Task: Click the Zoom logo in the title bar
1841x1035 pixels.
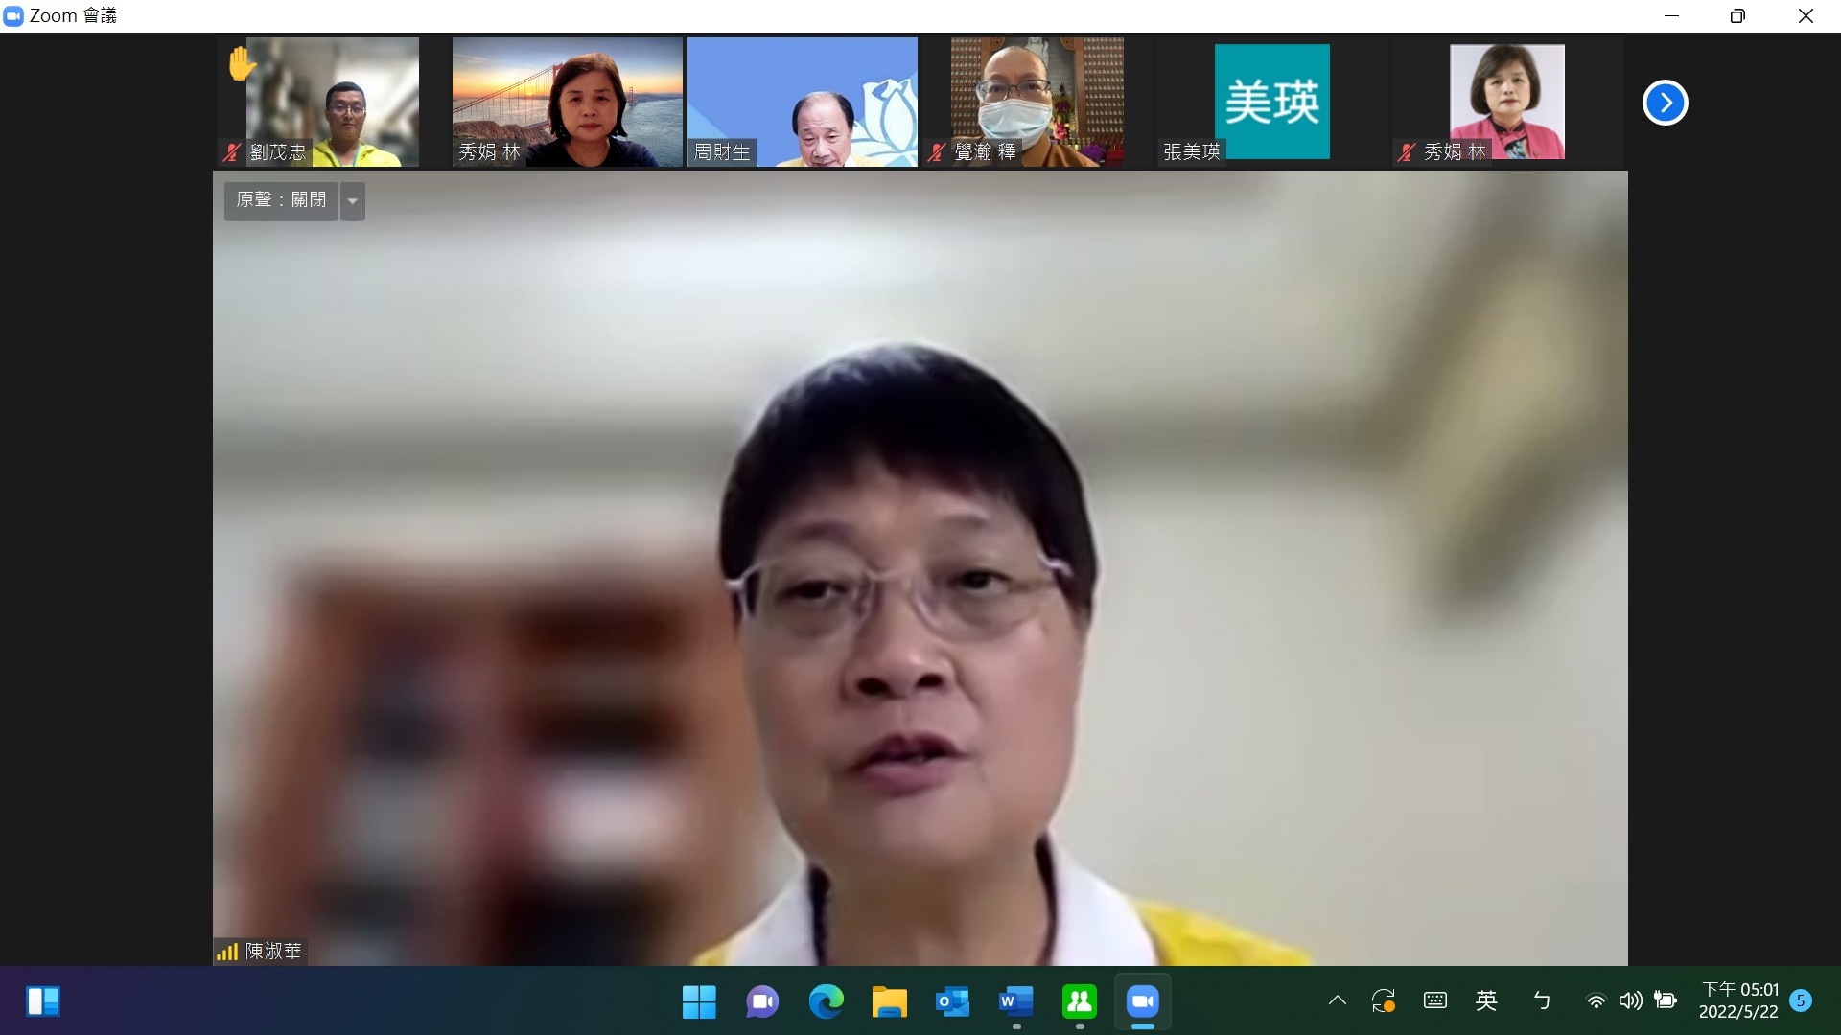Action: (x=13, y=16)
